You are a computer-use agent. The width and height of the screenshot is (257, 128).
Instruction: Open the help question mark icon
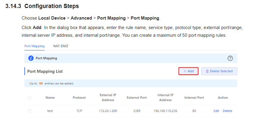[x=230, y=58]
